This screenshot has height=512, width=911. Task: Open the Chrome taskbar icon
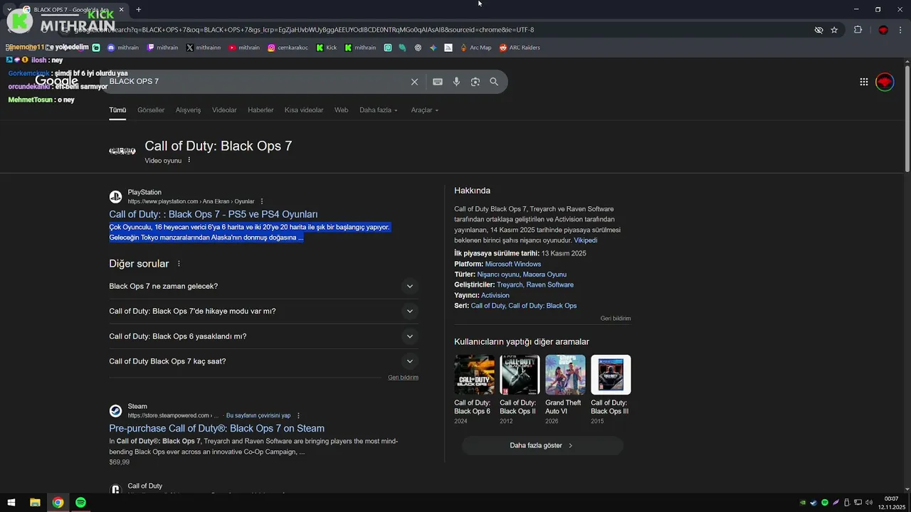[x=58, y=503]
